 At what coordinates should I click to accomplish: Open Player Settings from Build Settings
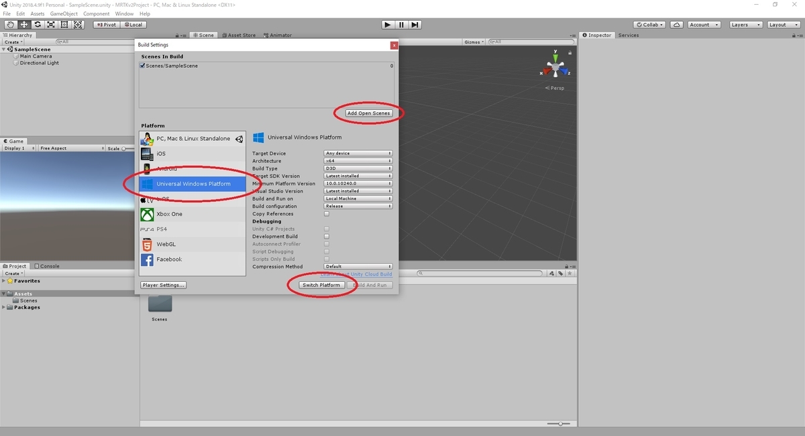(164, 285)
